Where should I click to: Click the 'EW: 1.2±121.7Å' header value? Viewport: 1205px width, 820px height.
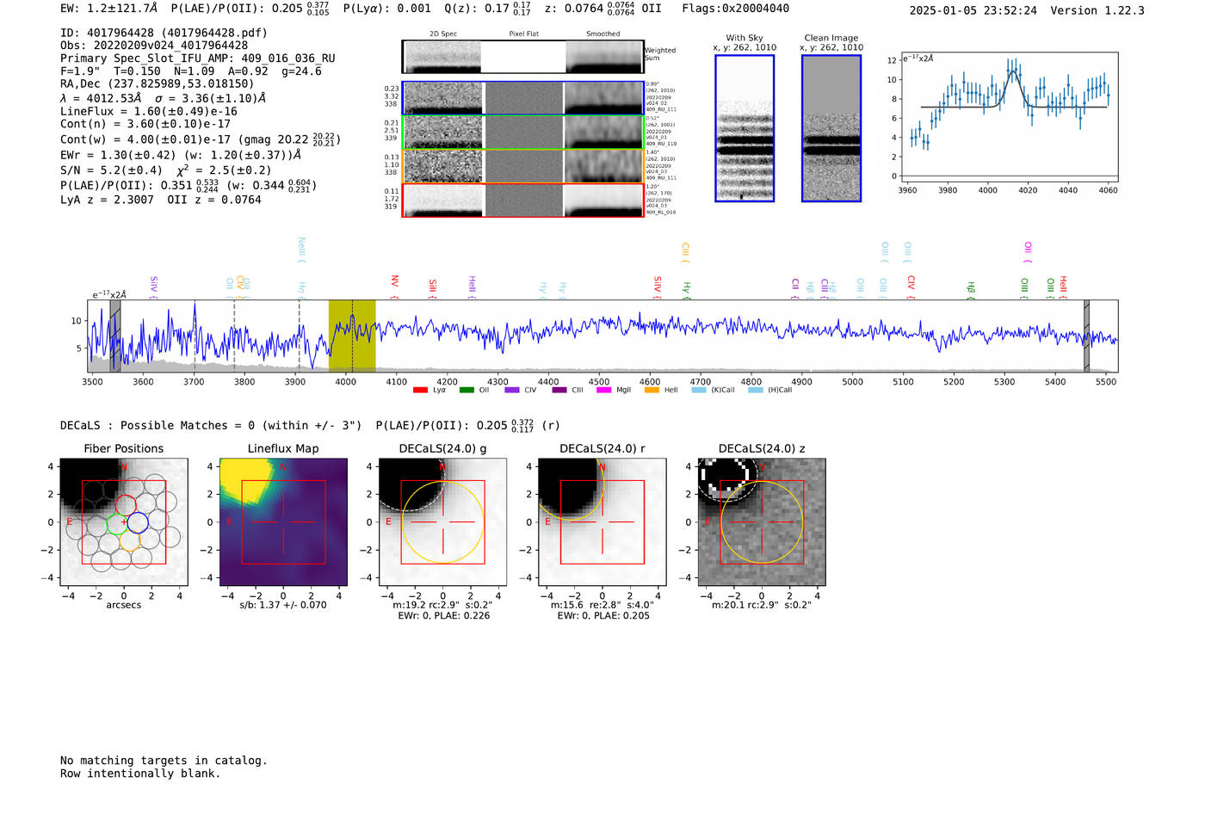click(x=109, y=9)
